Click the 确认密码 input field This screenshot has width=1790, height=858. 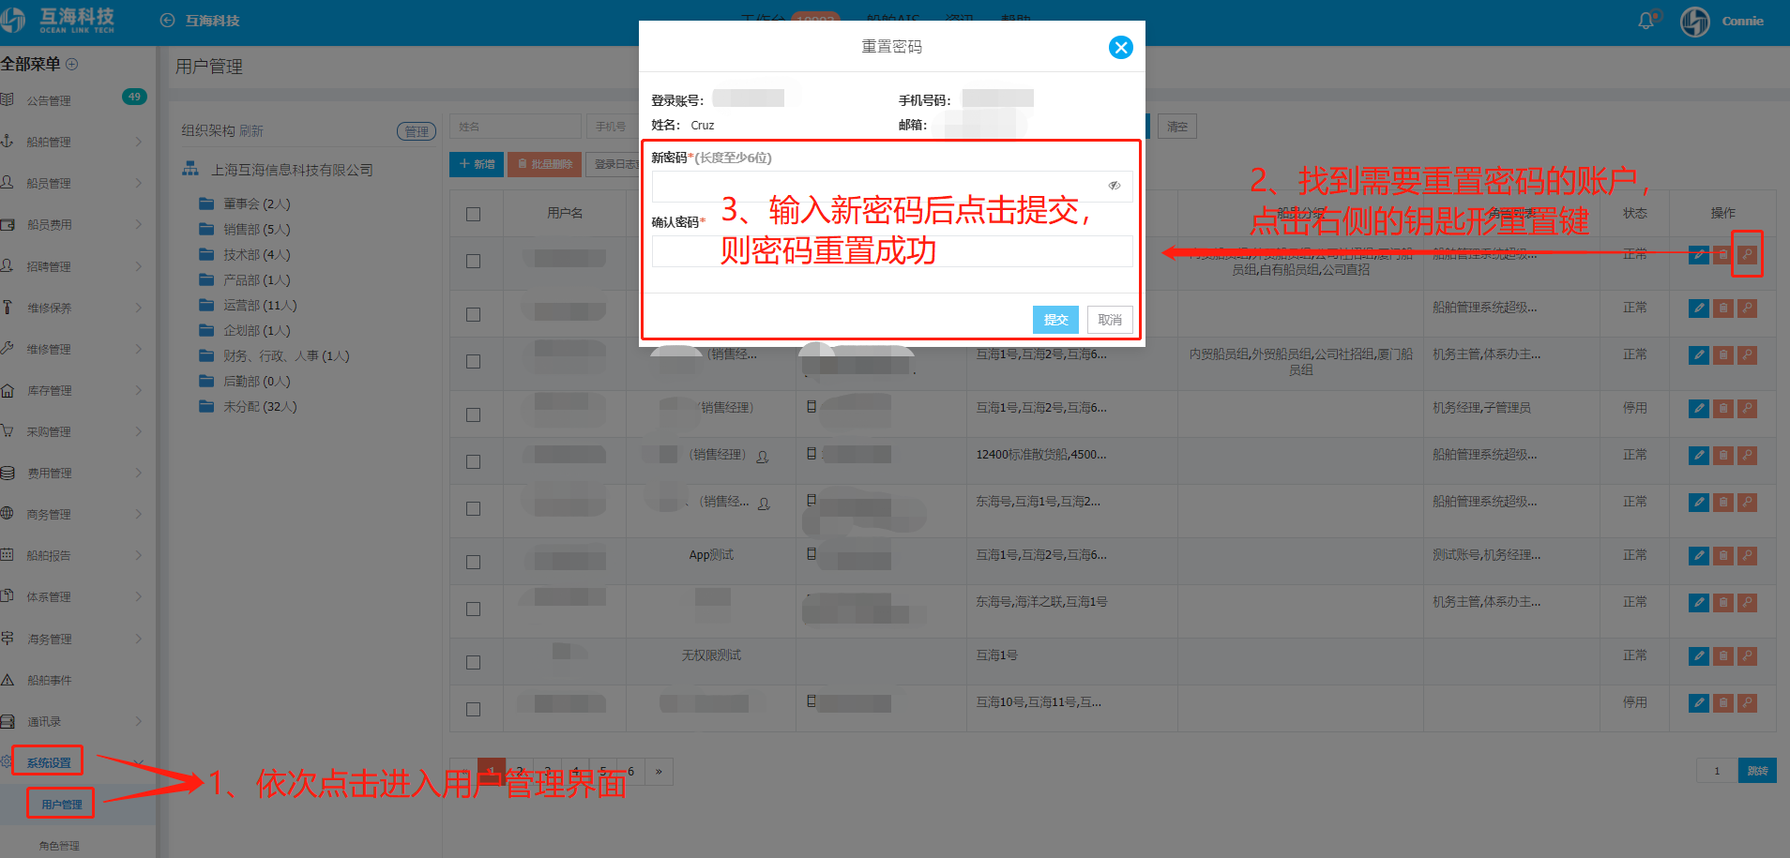892,251
